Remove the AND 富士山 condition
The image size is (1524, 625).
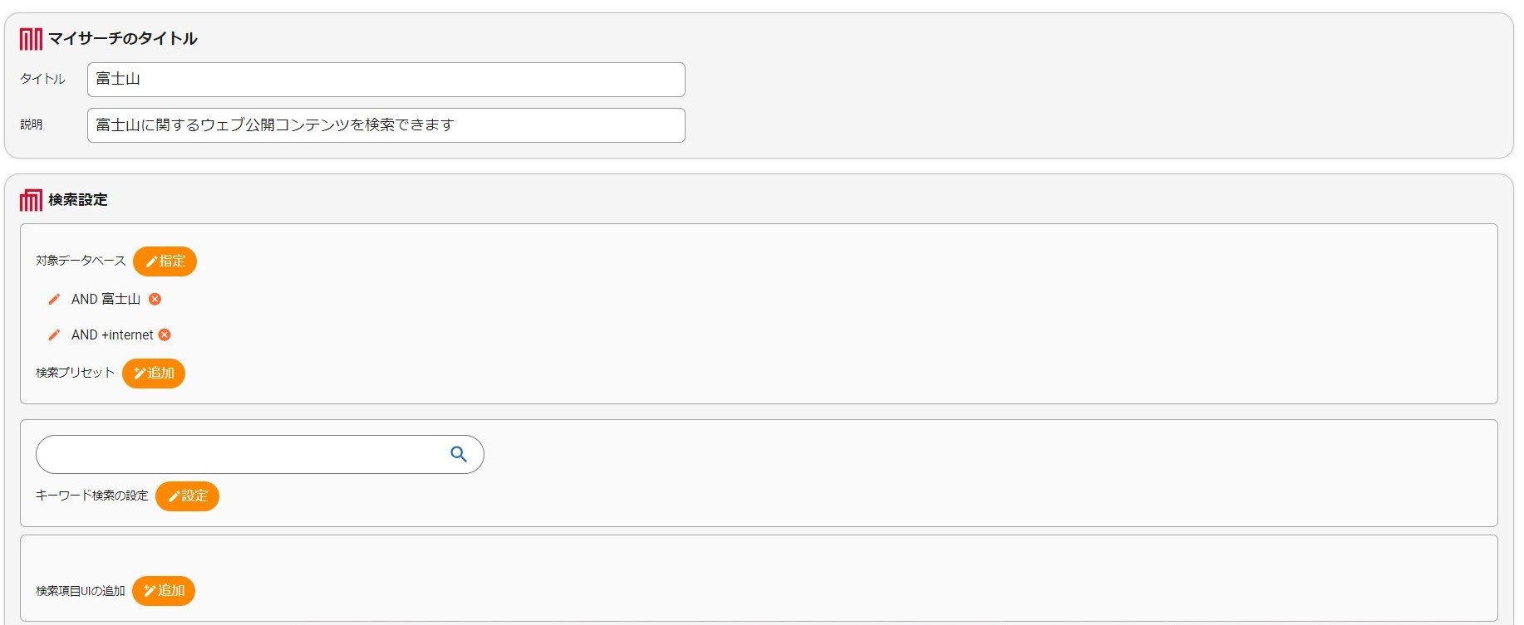pos(155,299)
